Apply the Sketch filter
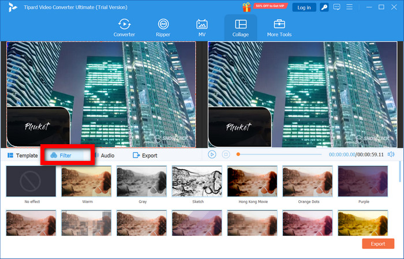This screenshot has height=259, width=404. (x=197, y=181)
